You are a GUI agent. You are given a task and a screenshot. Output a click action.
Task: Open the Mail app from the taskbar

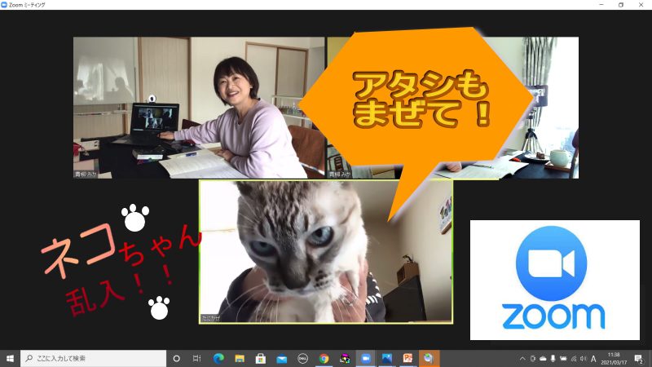[282, 358]
